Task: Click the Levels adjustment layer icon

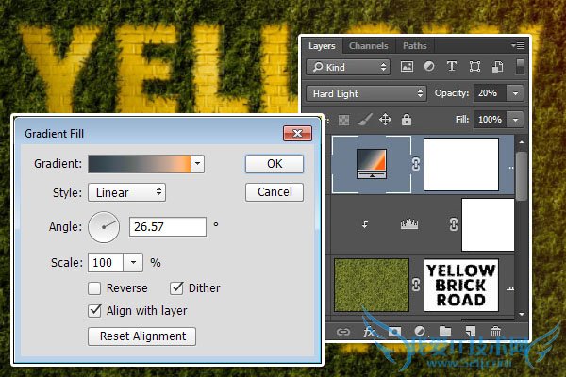Action: point(409,224)
